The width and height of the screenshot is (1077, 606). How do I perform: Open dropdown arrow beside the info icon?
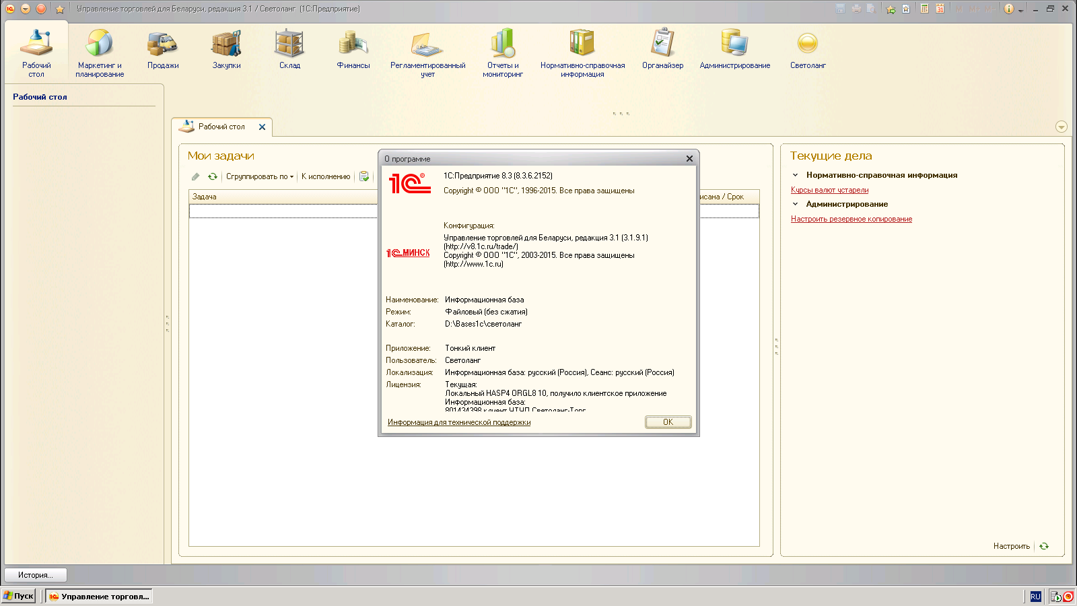click(1020, 9)
